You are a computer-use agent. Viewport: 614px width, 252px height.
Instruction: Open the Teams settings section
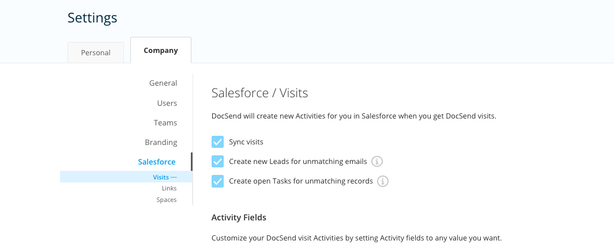point(165,123)
